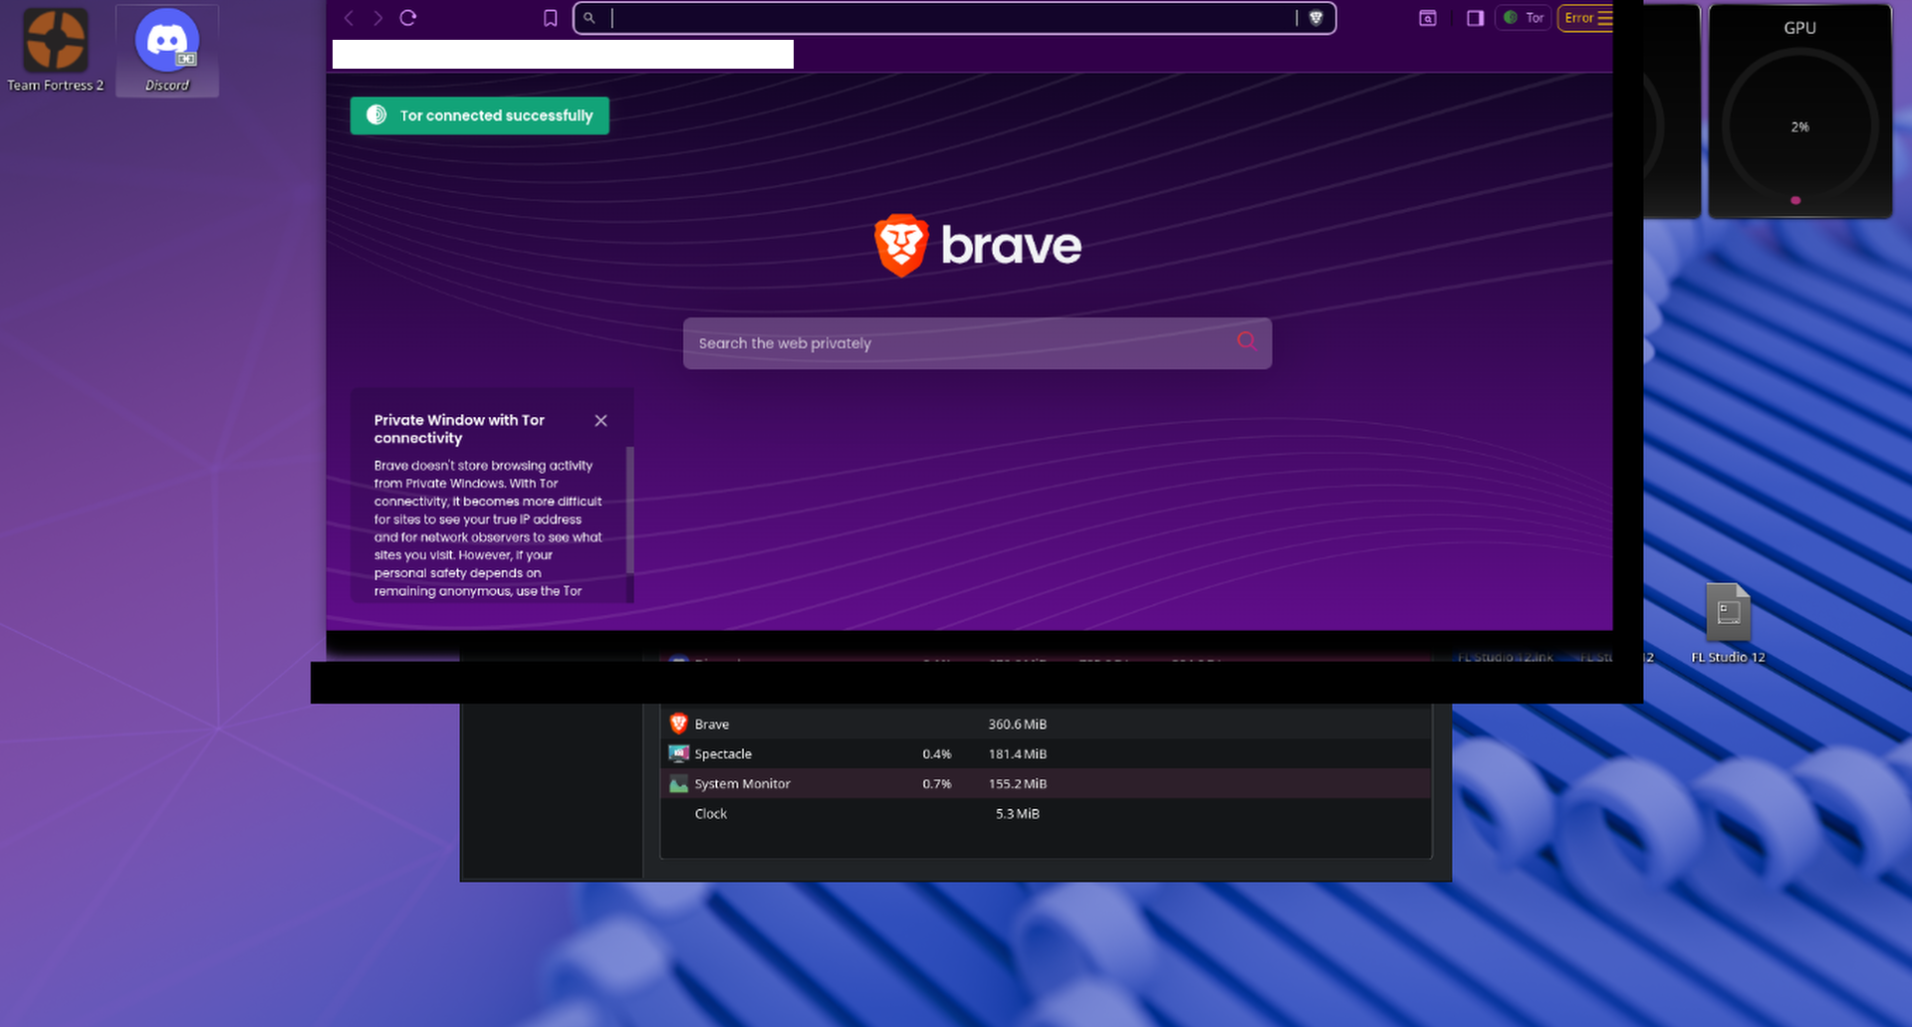
Task: Click the Private Window with Tor connectivity heading
Action: 459,429
